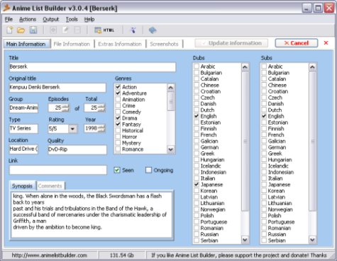The height and width of the screenshot is (261, 337).
Task: Click the disabled Edit entry pencil icon
Action: tap(65, 30)
